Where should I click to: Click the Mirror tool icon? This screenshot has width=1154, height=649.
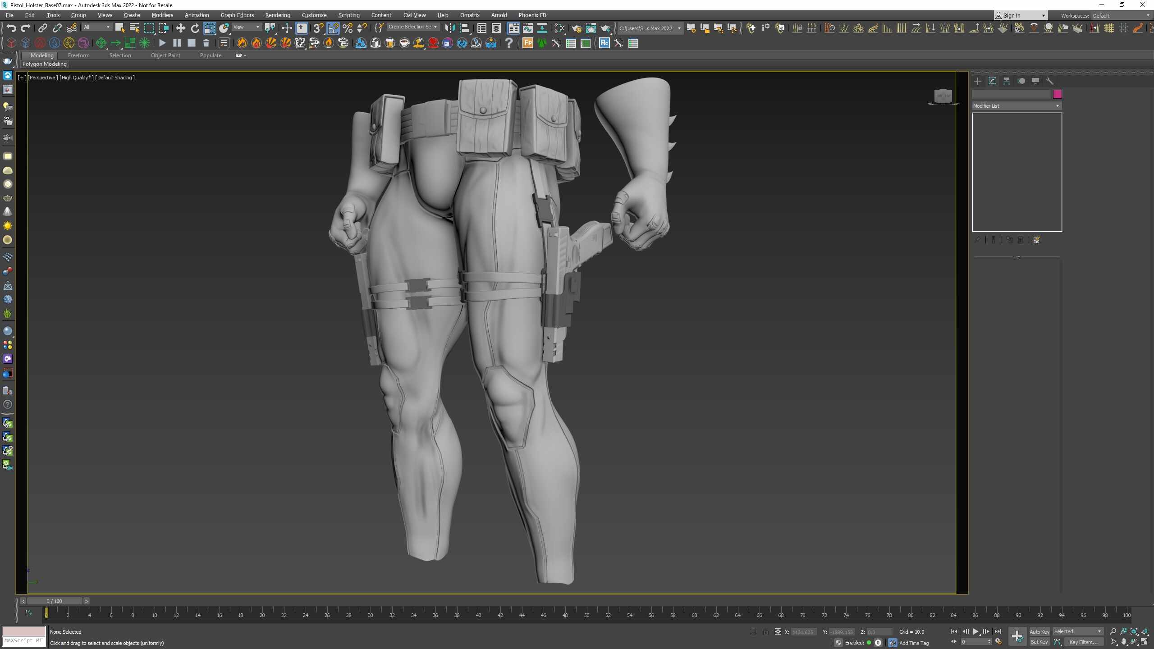click(x=450, y=28)
